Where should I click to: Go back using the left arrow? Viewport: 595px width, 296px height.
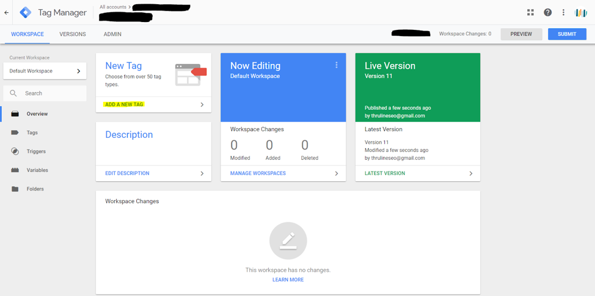pyautogui.click(x=7, y=12)
